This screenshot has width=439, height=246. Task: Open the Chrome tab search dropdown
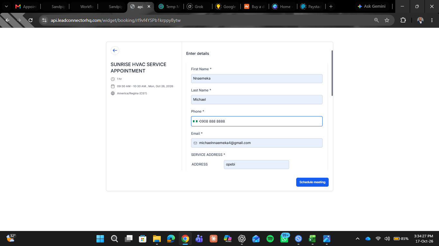[x=6, y=6]
